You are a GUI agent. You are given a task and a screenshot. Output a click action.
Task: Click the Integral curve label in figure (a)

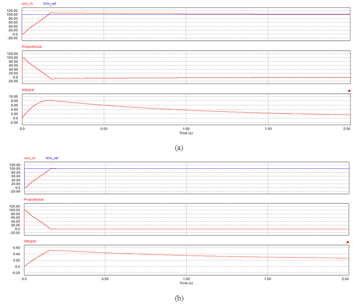pyautogui.click(x=28, y=90)
